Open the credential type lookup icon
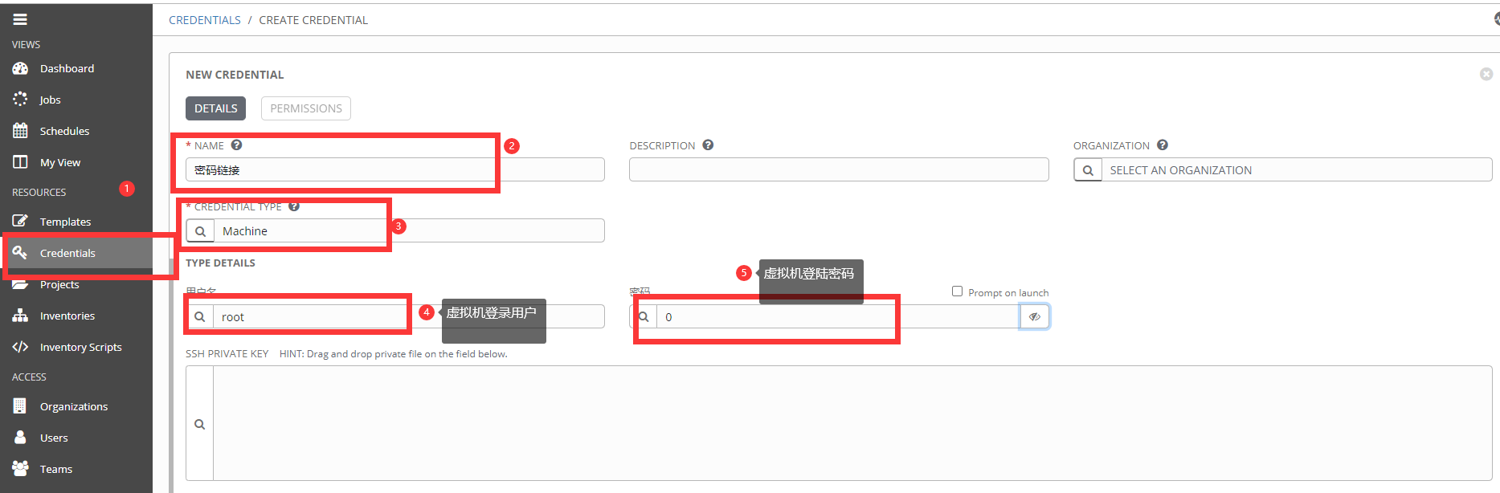Image resolution: width=1500 pixels, height=493 pixels. 200,230
